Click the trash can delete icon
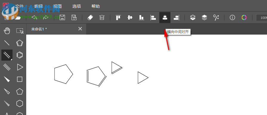 pyautogui.click(x=102, y=17)
